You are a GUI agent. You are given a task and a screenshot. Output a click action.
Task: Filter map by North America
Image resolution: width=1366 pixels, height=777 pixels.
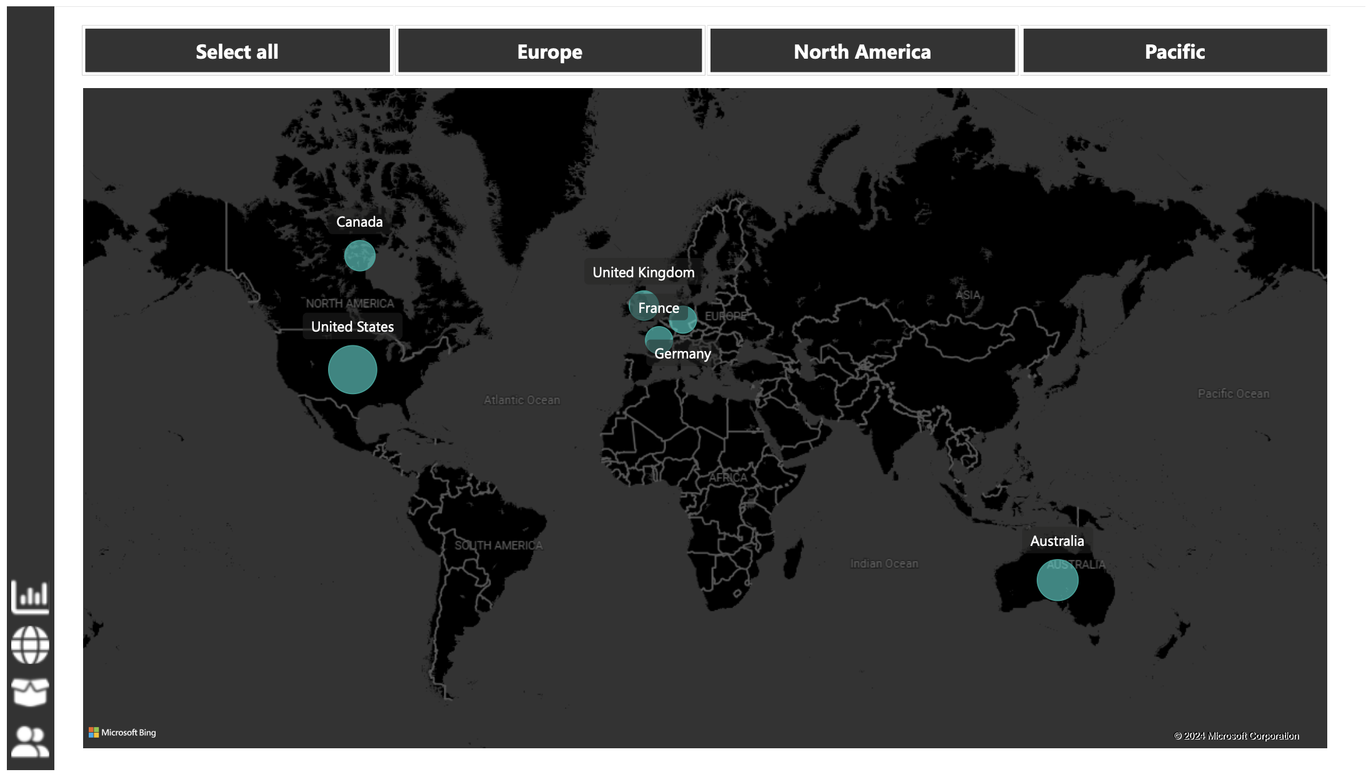pos(862,51)
